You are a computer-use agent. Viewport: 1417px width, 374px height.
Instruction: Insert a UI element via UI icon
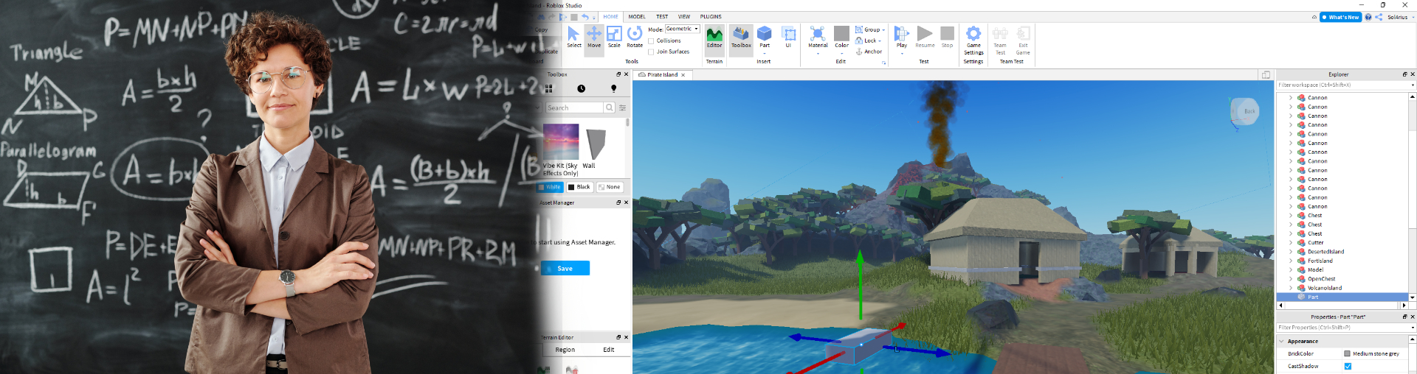[788, 37]
